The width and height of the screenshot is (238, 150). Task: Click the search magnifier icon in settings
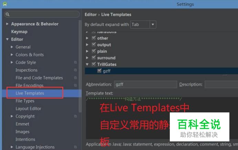(8, 14)
